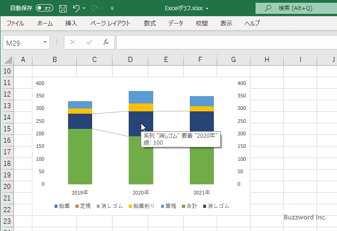Select column F header
Screen dimensions: 337x231
(x=200, y=60)
